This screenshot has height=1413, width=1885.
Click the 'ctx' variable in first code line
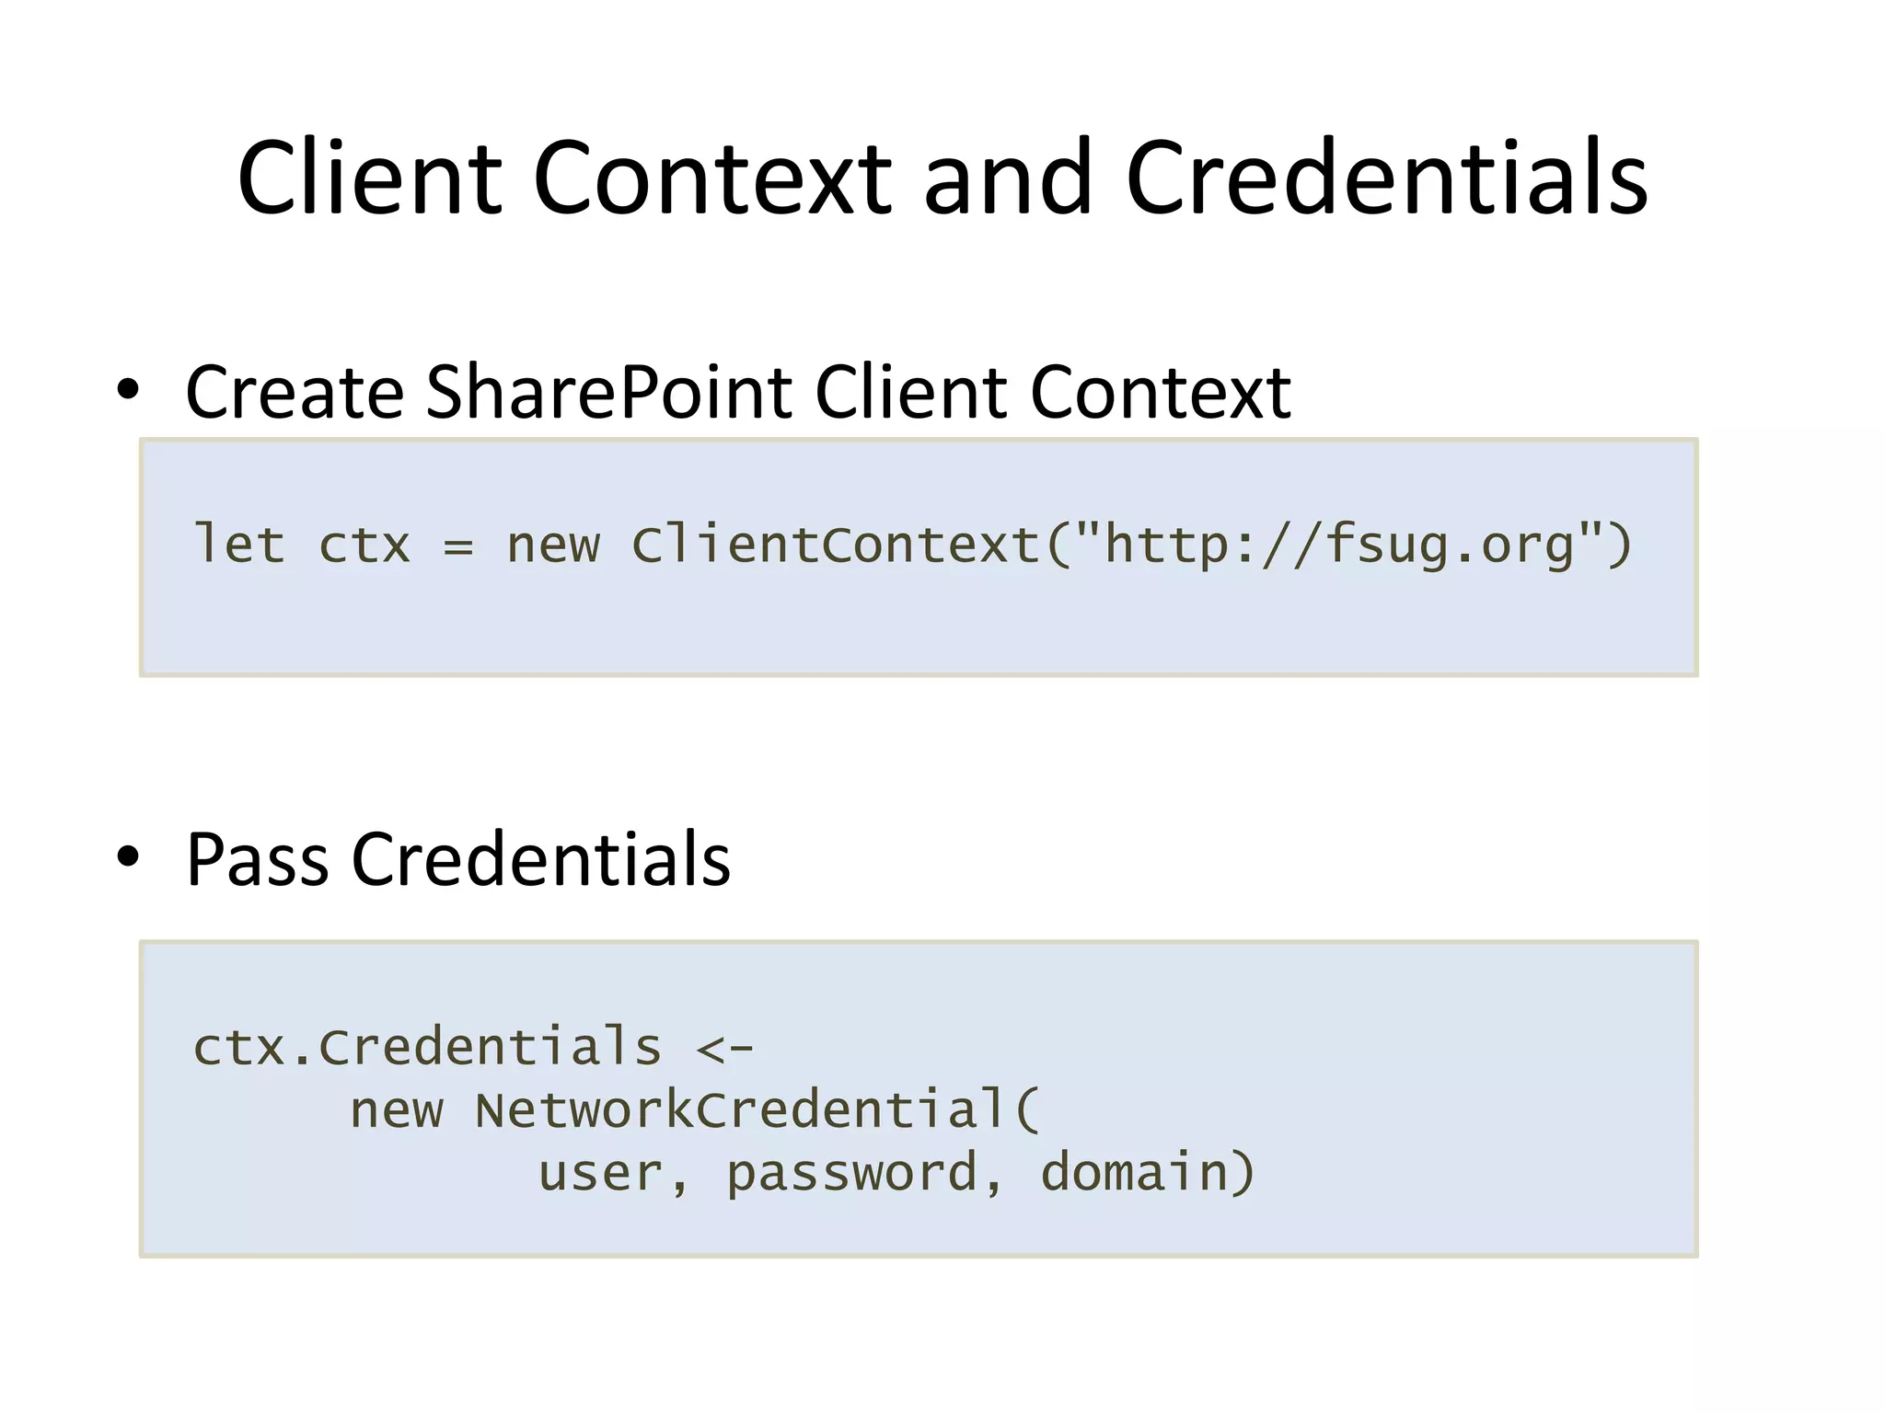(x=364, y=545)
